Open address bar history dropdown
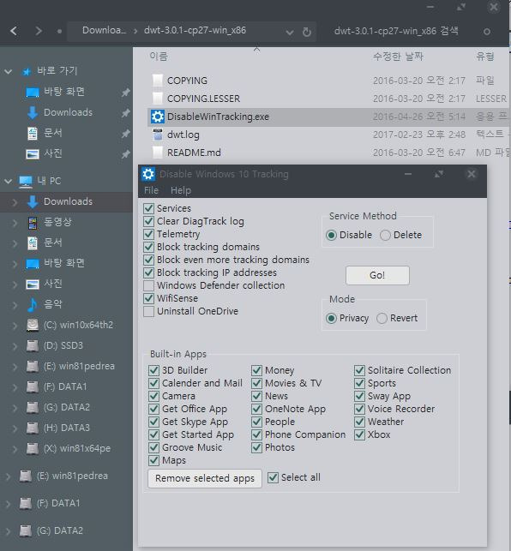511x551 pixels. [x=290, y=33]
